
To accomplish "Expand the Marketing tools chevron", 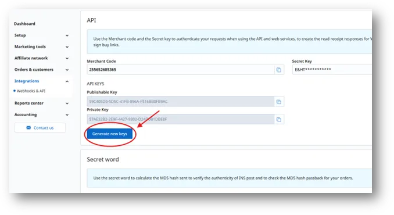I will (x=67, y=47).
